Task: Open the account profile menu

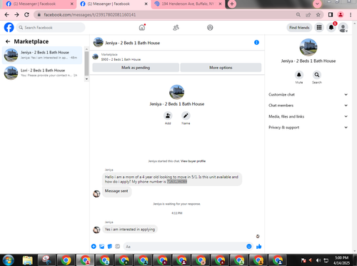Action: (x=343, y=28)
